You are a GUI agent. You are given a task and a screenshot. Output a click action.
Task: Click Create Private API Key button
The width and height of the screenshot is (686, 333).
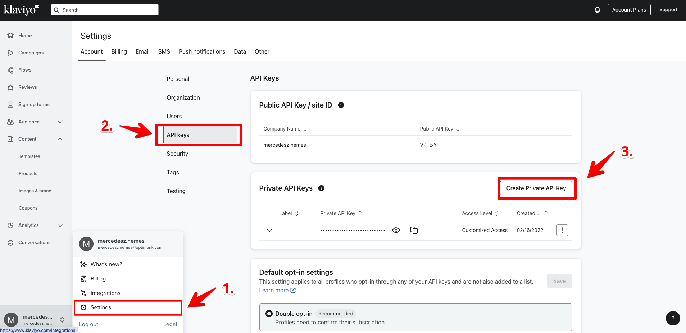pyautogui.click(x=536, y=188)
